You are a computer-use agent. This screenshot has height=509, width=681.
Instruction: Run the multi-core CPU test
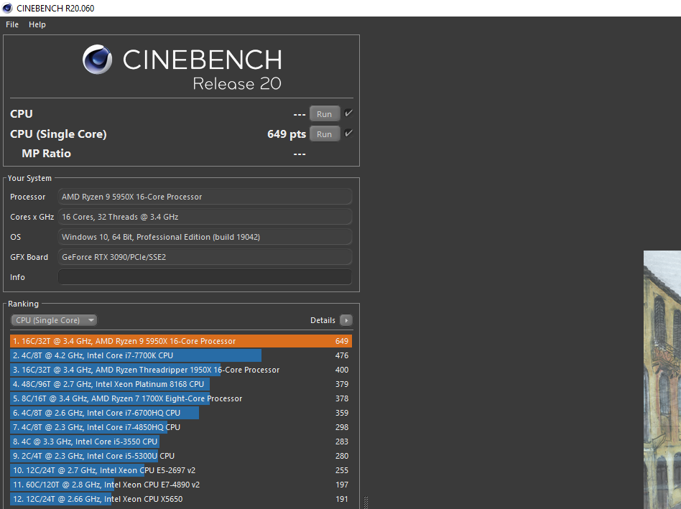[x=325, y=113]
